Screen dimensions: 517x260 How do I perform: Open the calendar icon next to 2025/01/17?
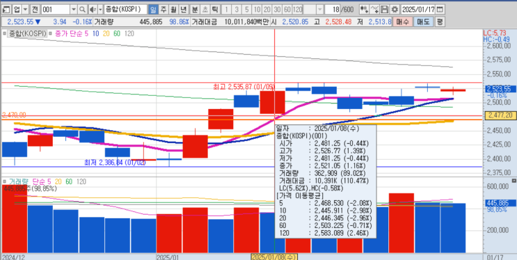(x=440, y=9)
